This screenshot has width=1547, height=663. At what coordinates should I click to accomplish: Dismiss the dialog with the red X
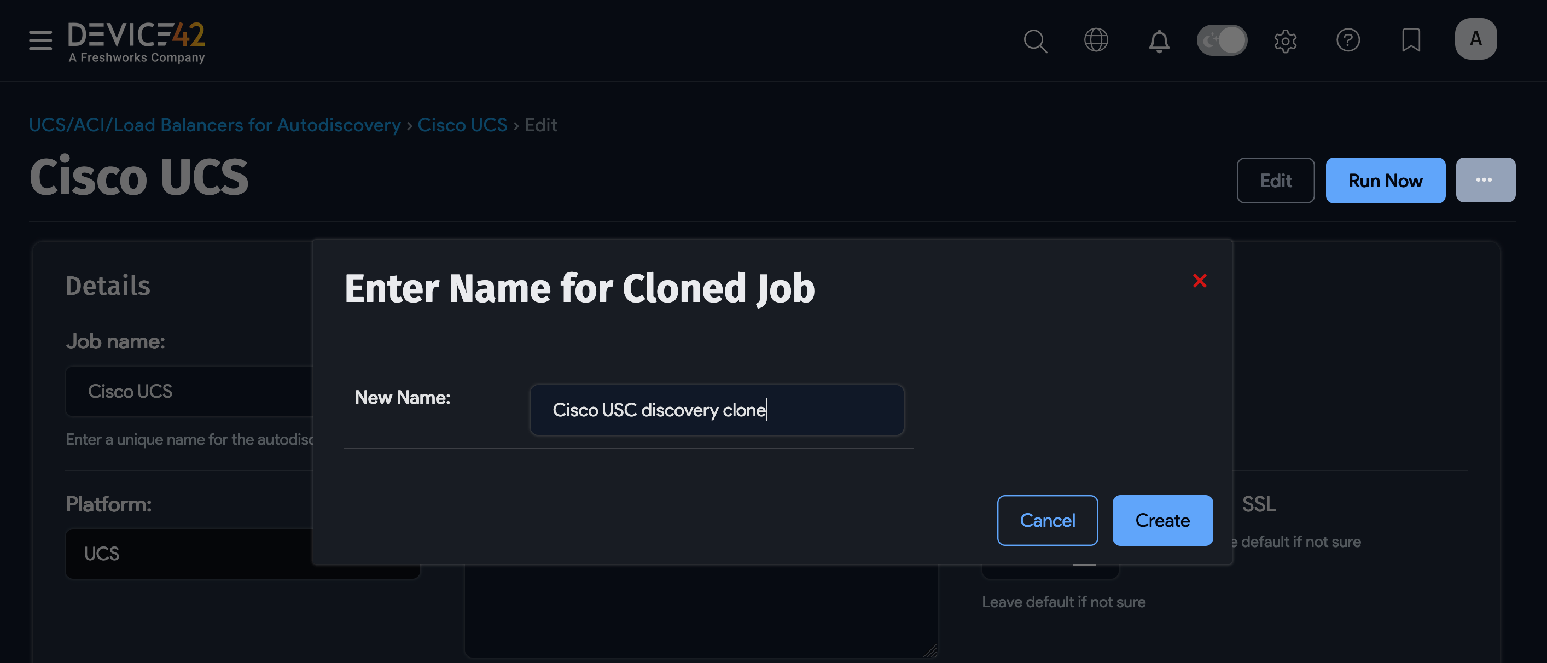pyautogui.click(x=1199, y=281)
